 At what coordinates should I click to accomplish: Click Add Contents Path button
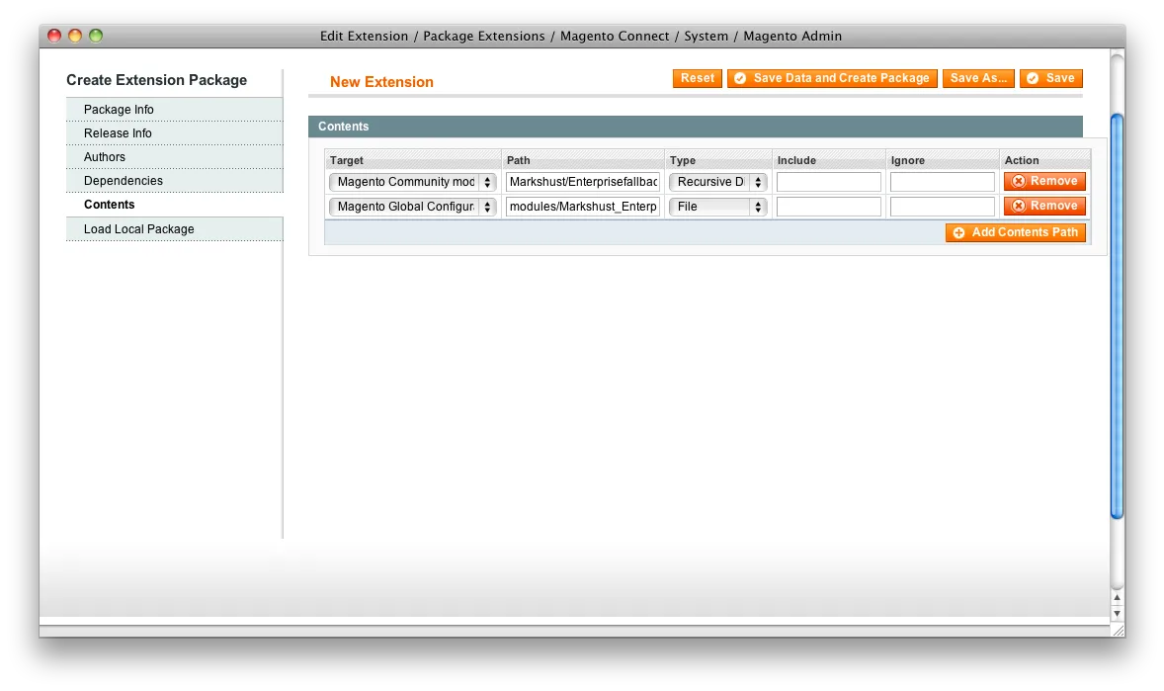pos(1016,233)
